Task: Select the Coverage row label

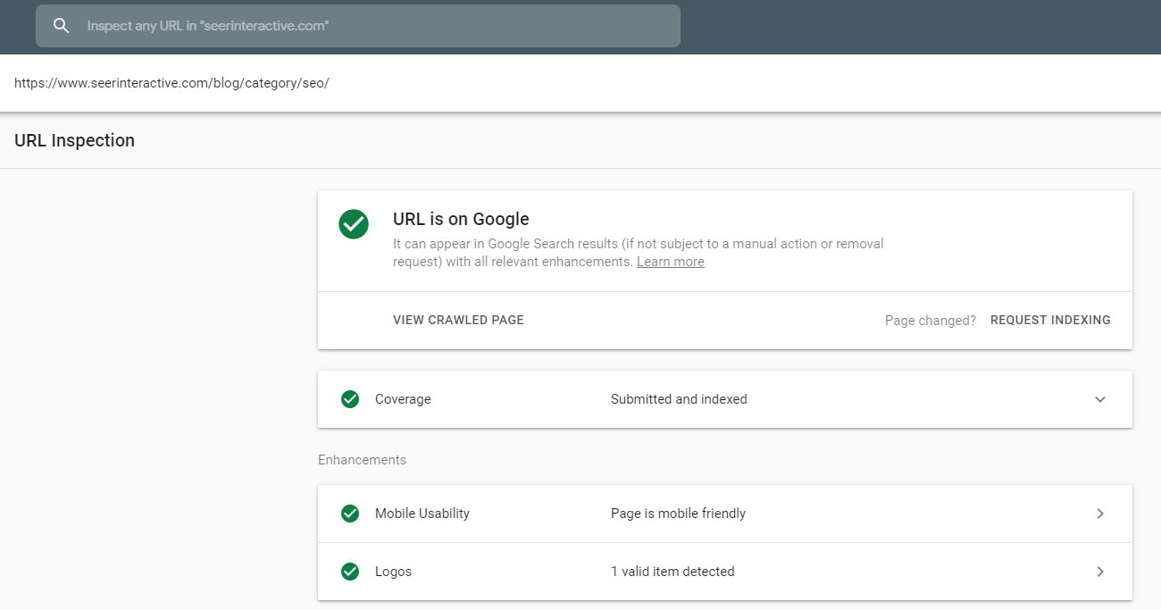Action: point(403,399)
